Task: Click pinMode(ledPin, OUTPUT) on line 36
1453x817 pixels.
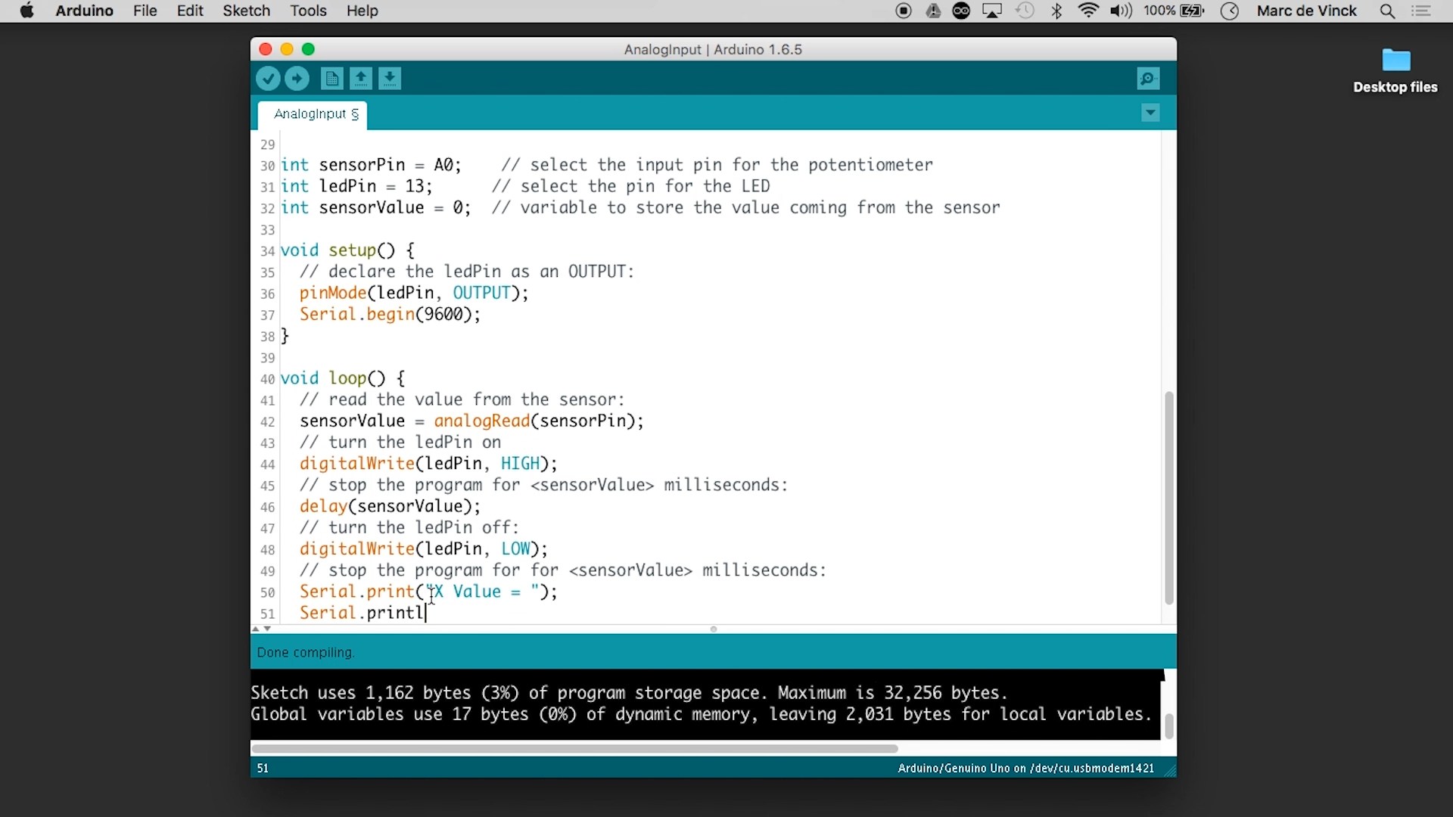Action: click(414, 293)
